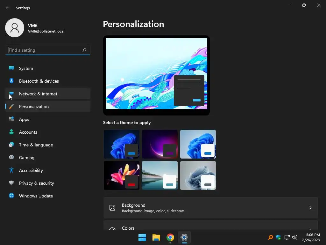Viewport: 326px width, 245px height.
Task: Click the Privacy & security shield icon
Action: [11, 183]
